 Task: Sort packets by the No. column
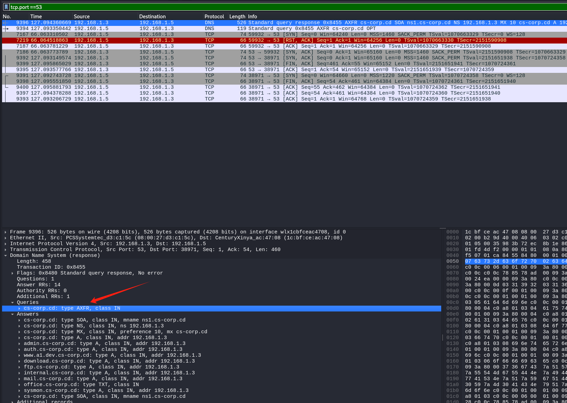(15, 17)
